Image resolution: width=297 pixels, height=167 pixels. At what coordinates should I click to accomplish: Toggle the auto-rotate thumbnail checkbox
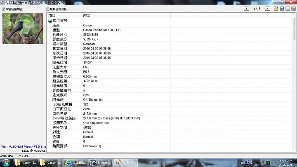coord(4,9)
